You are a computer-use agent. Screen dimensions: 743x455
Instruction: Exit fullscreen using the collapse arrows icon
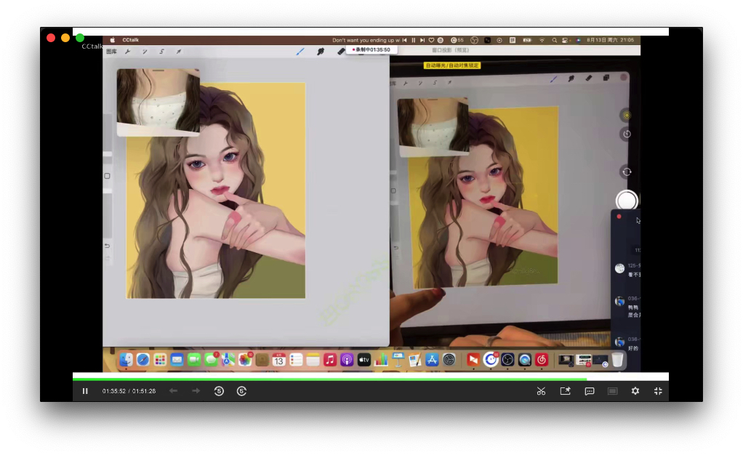658,391
